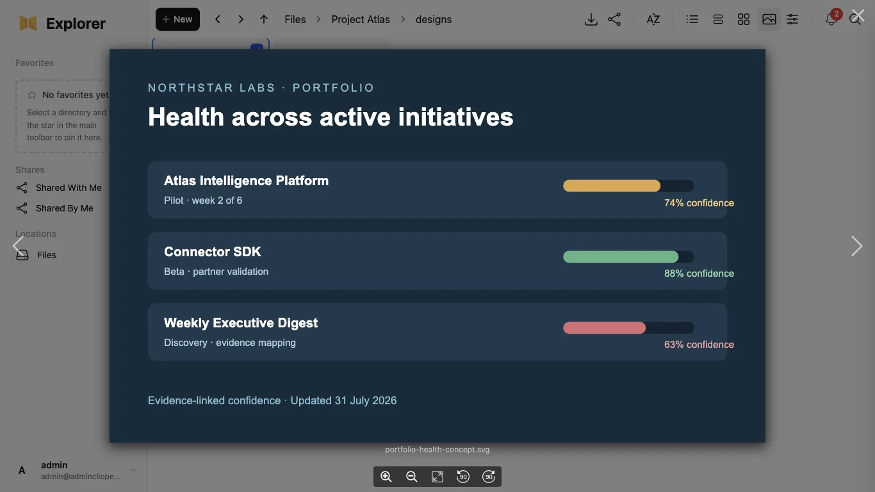
Task: Click the Weekly Executive Digest title
Action: click(241, 323)
